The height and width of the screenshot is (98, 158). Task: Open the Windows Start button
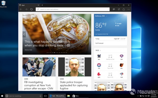[2, 96]
